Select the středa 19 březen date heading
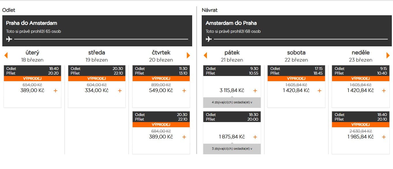Viewport: 393px width, 169px height. coord(97,56)
